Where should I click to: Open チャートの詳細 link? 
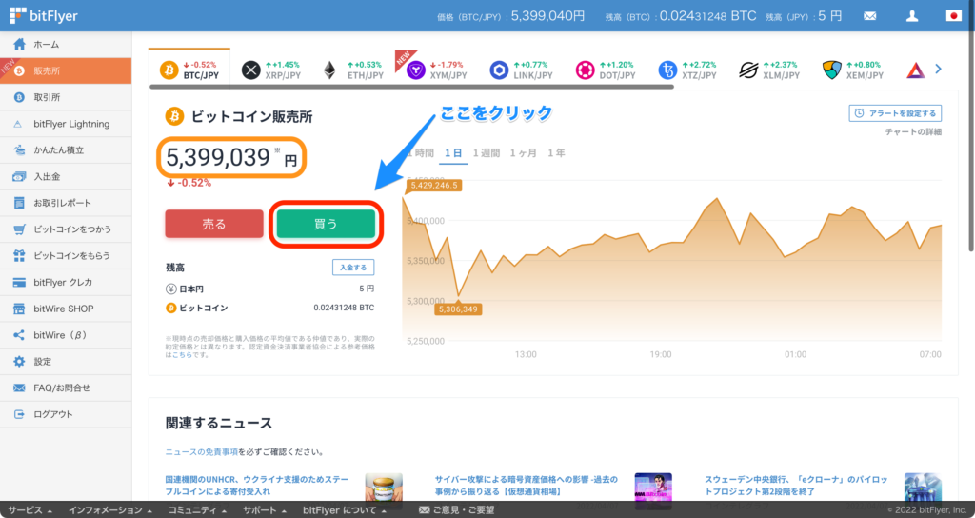913,131
